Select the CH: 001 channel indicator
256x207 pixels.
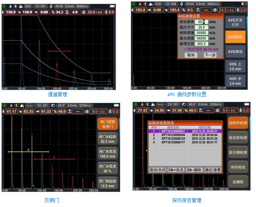40,6
